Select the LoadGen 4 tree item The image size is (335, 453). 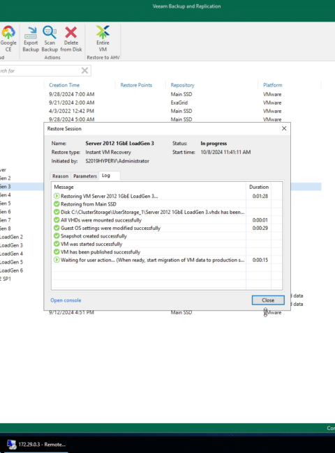point(11,254)
